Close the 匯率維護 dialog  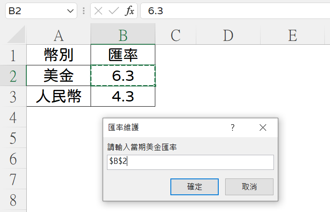point(263,128)
